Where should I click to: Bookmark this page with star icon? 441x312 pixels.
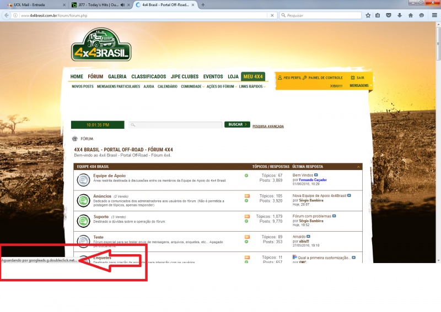(368, 15)
